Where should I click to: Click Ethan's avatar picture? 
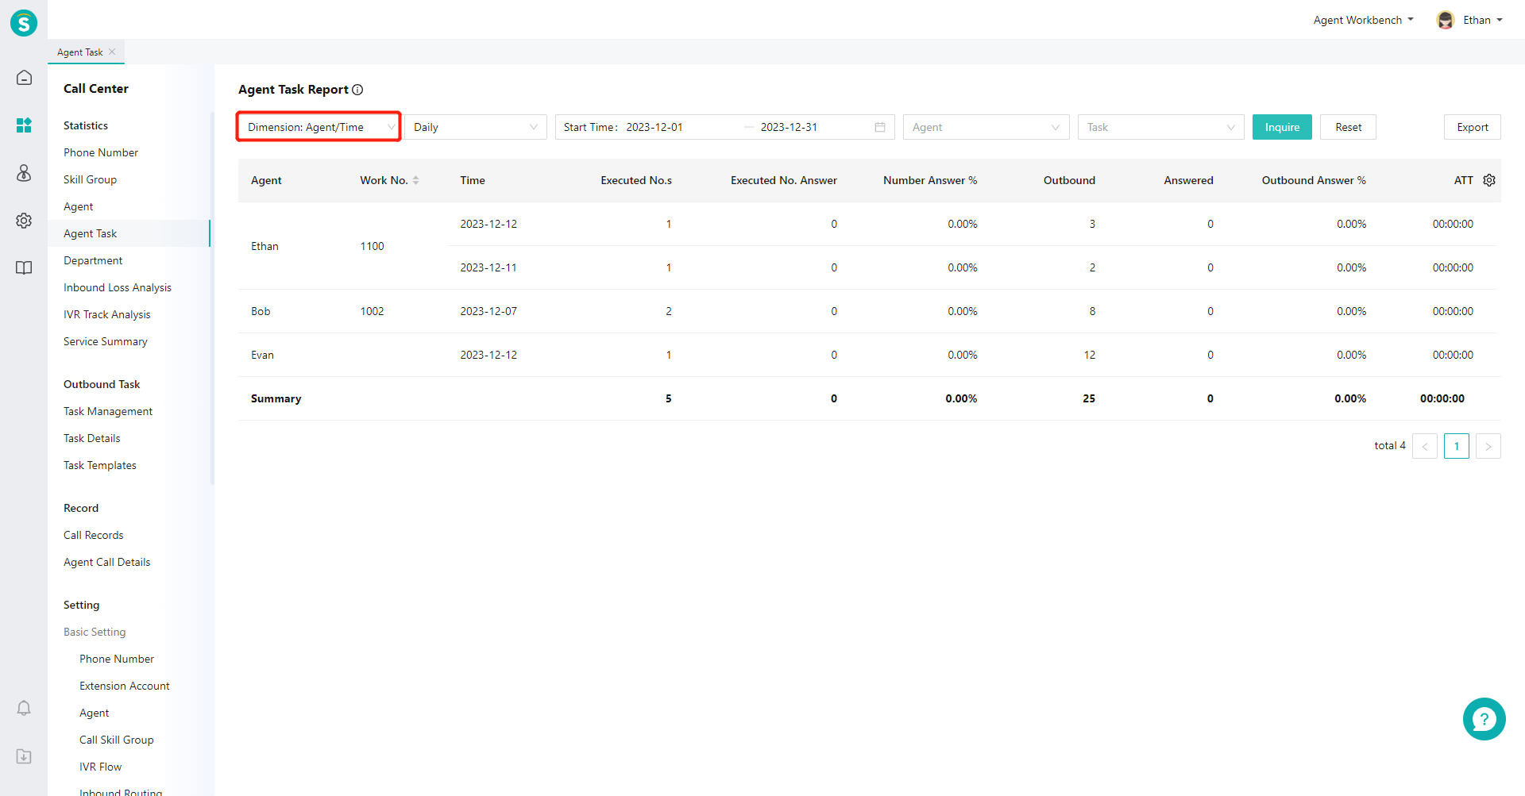1446,20
